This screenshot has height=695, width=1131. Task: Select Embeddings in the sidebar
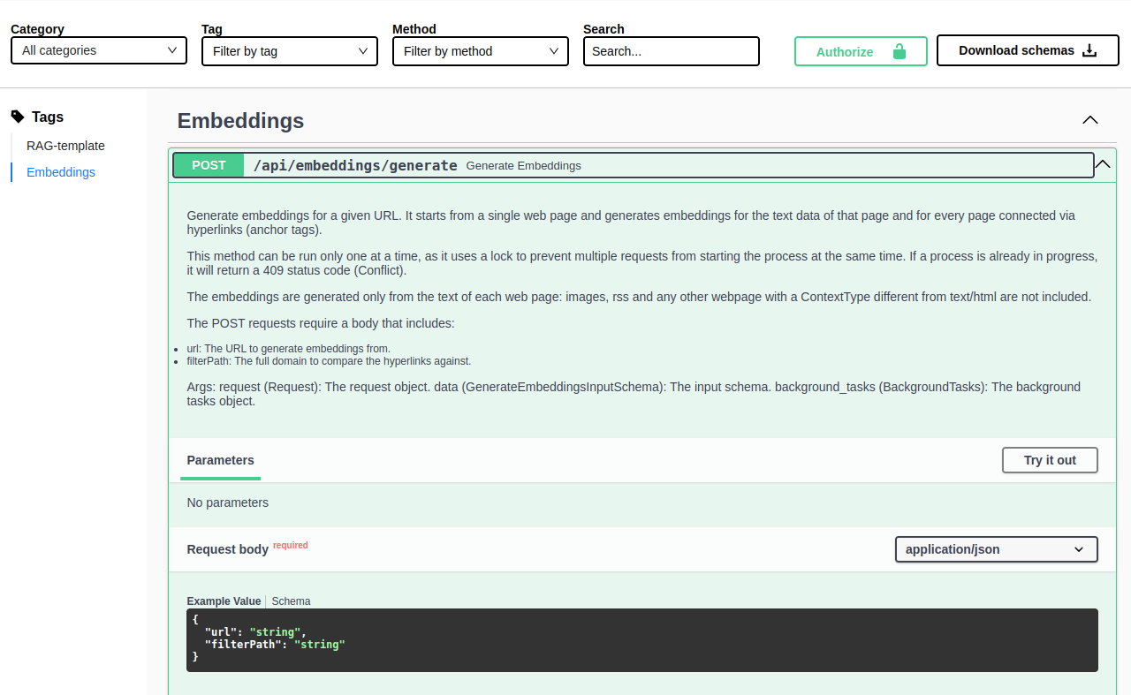coord(60,172)
